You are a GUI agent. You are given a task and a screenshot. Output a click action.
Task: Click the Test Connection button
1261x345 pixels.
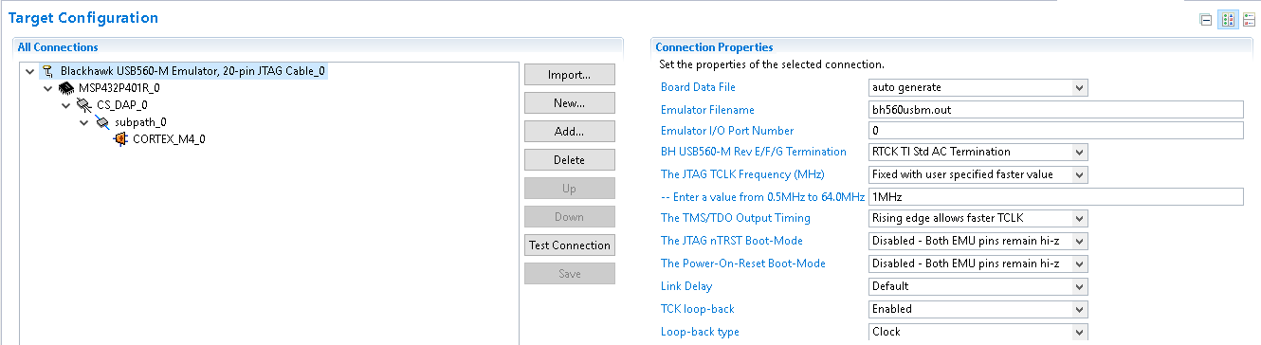pyautogui.click(x=569, y=245)
